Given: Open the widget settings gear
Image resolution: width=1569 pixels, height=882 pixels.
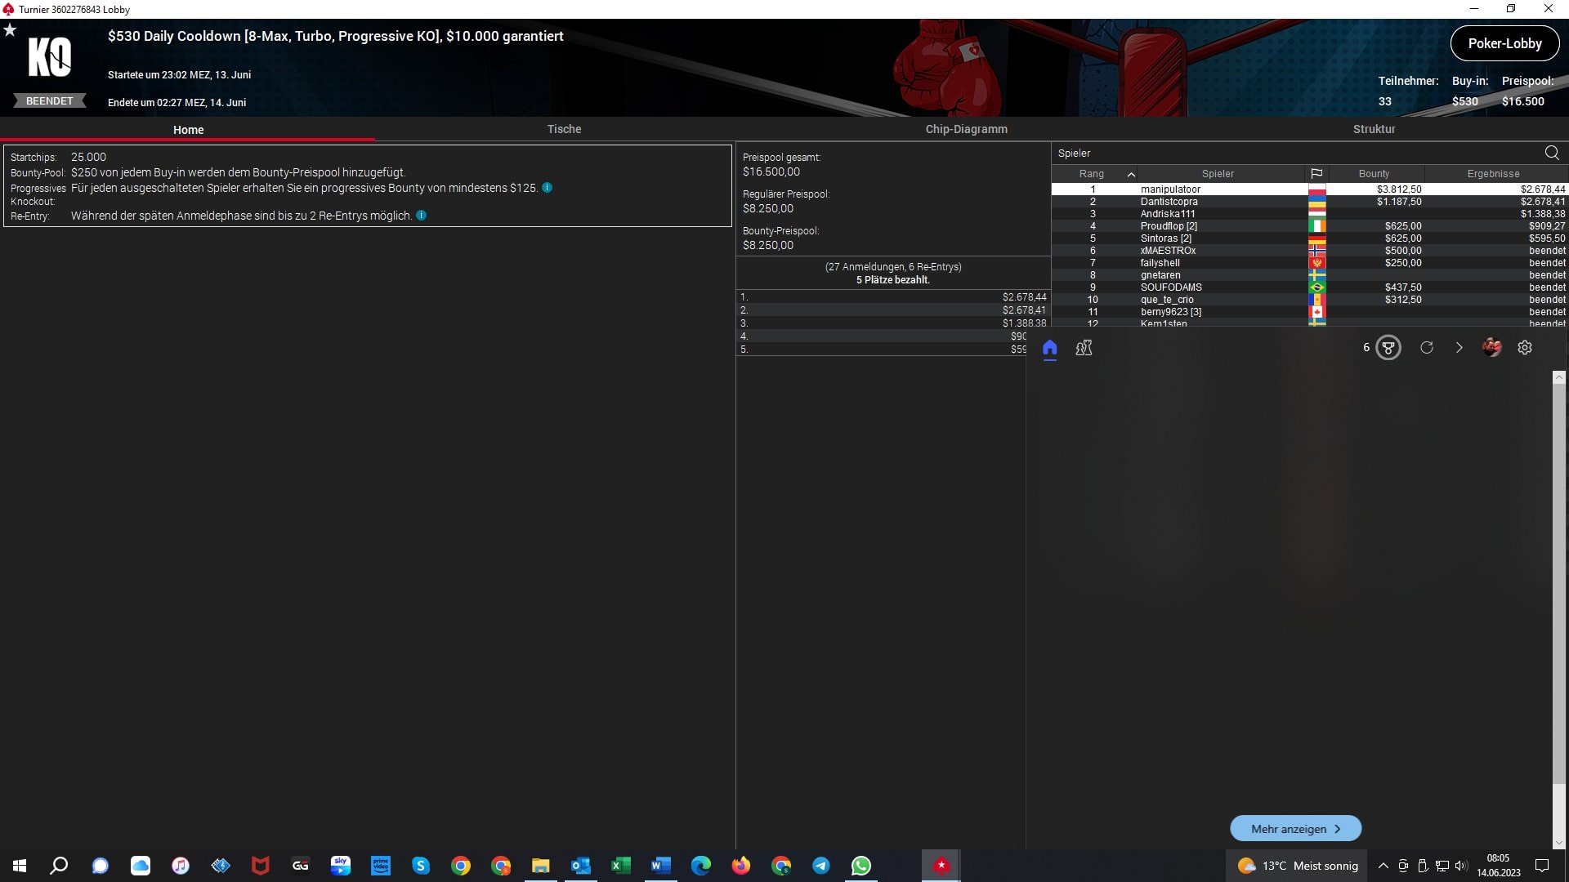Looking at the screenshot, I should (1525, 348).
